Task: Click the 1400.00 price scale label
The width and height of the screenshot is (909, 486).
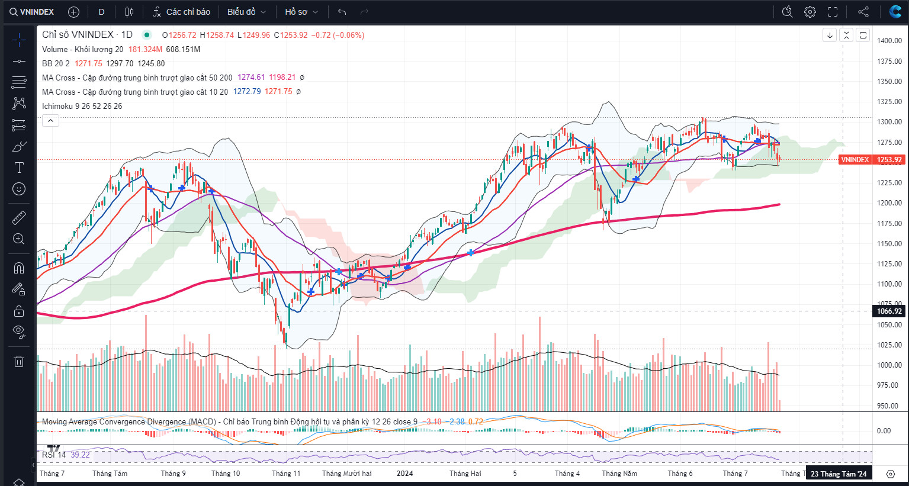Action: pos(889,41)
